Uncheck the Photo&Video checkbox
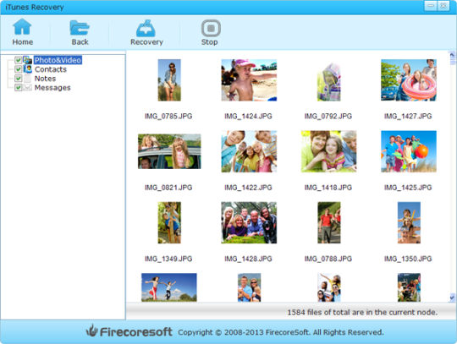Image resolution: width=457 pixels, height=344 pixels. tap(18, 60)
